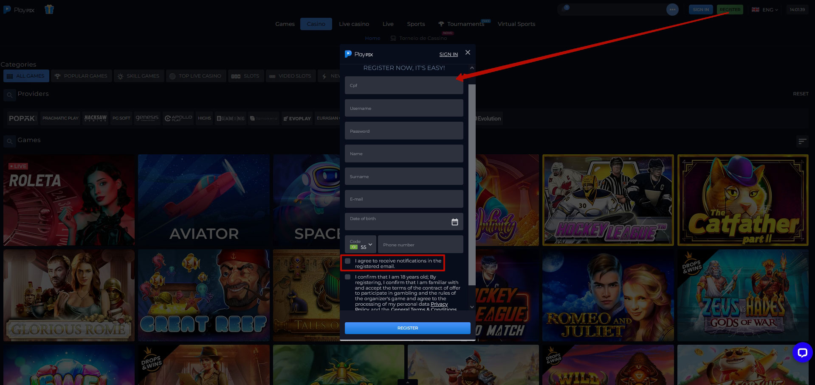Image resolution: width=815 pixels, height=385 pixels.
Task: Check the email notifications agreement checkbox
Action: 348,261
